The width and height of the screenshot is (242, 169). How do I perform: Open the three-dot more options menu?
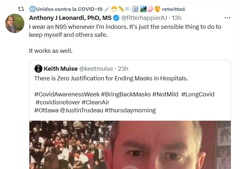(227, 18)
